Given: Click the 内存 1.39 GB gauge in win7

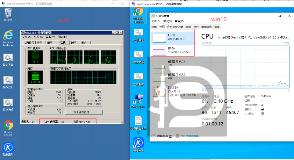Looking at the screenshot, I should [x=35, y=77].
